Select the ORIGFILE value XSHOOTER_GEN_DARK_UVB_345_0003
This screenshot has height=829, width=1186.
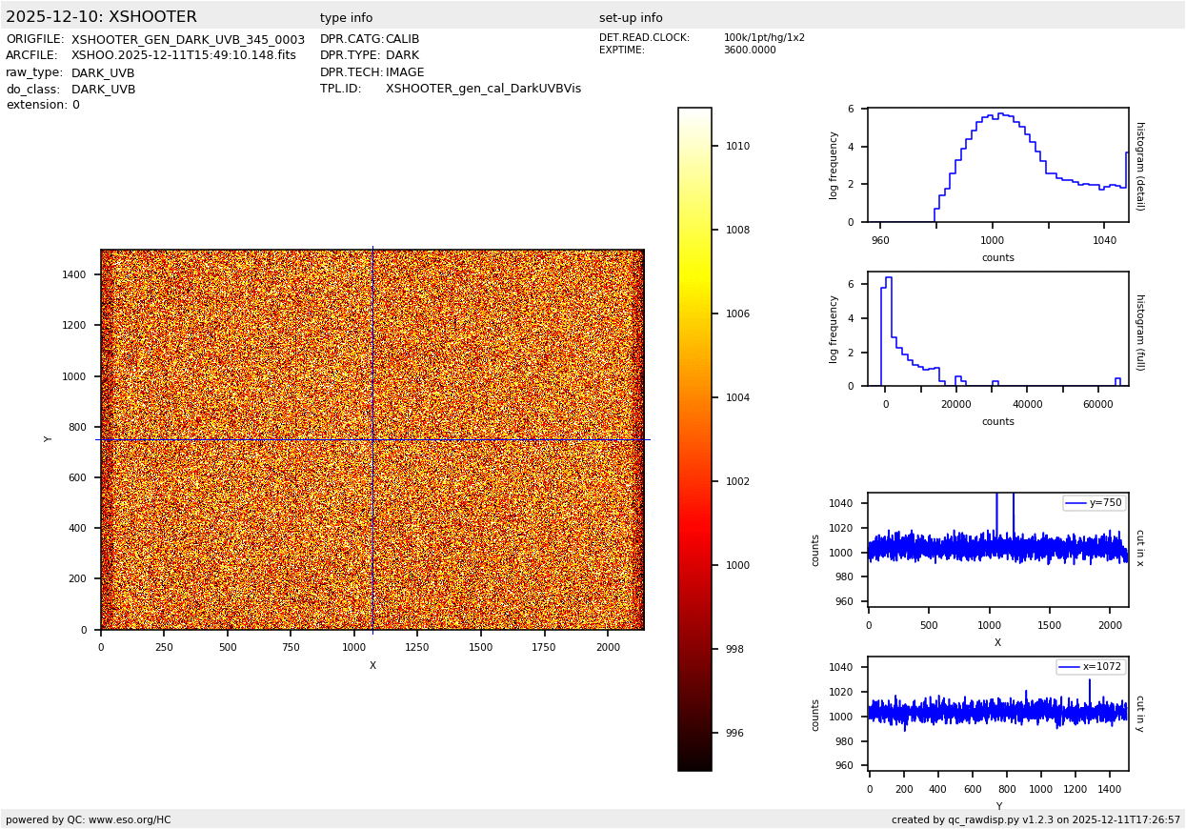(x=188, y=40)
